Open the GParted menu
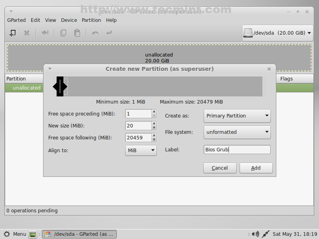 [16, 20]
